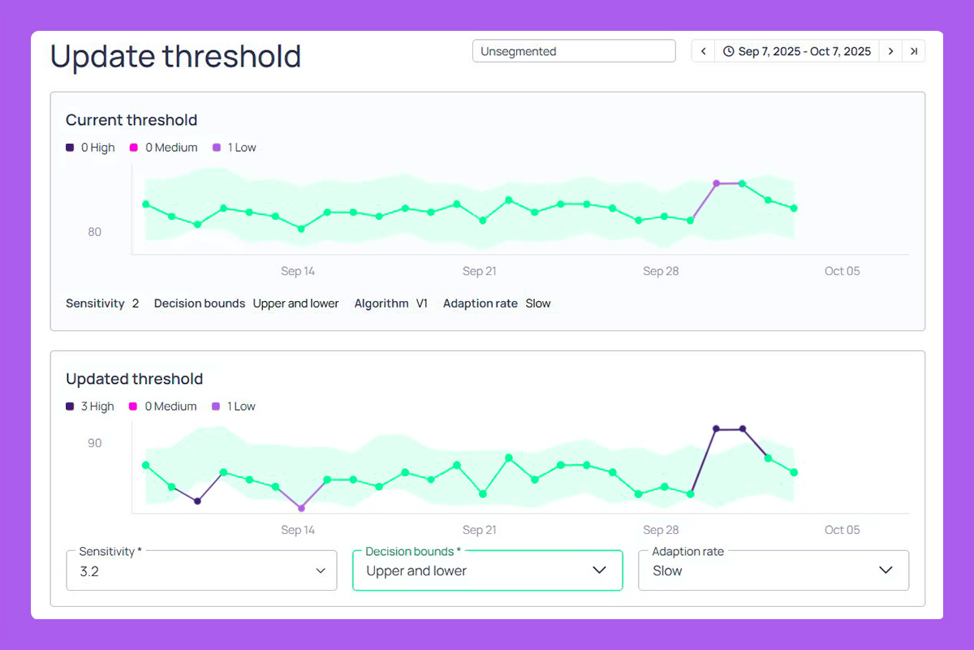Go to the next date range
Screen dimensions: 974x650
(890, 51)
